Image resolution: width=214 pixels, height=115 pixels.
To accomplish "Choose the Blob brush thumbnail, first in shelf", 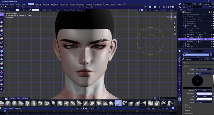I will [2, 103].
